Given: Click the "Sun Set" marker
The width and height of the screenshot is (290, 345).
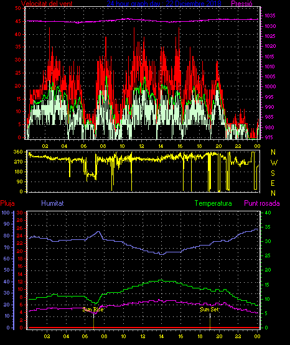Looking at the screenshot, I should point(209,310).
